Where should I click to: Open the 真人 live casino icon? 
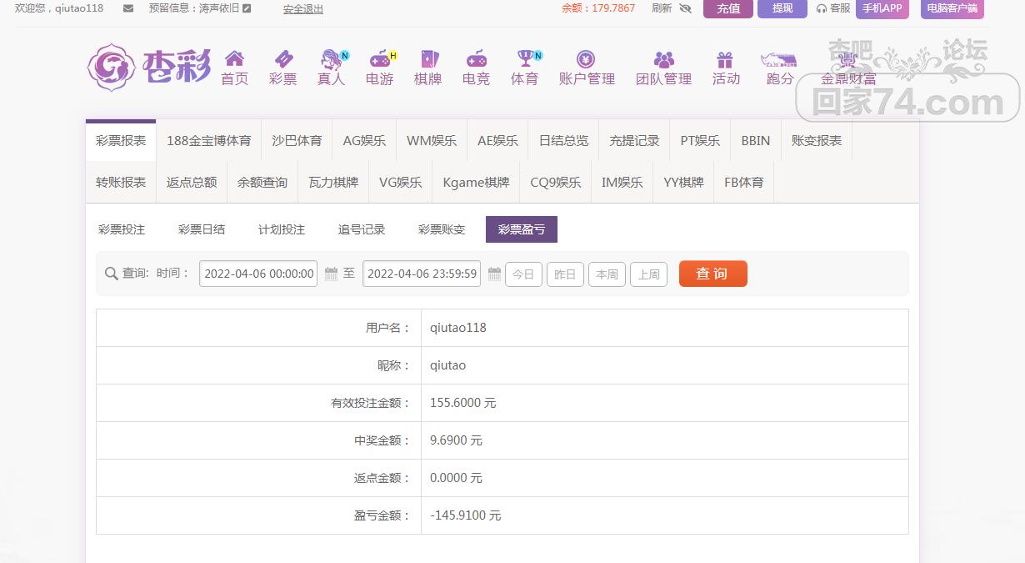(332, 59)
